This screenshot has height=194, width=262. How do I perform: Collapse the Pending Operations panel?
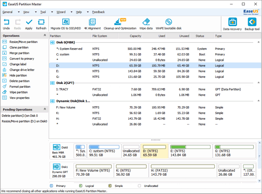click(45, 109)
